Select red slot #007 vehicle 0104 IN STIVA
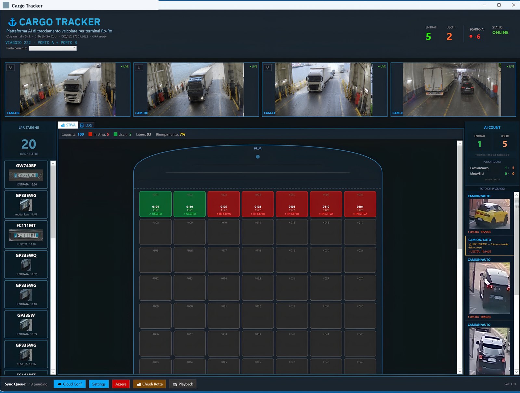Image resolution: width=520 pixels, height=393 pixels. (360, 204)
